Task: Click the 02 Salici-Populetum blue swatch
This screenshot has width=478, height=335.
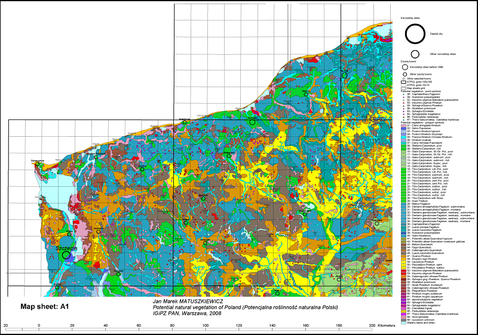Action: coord(404,128)
